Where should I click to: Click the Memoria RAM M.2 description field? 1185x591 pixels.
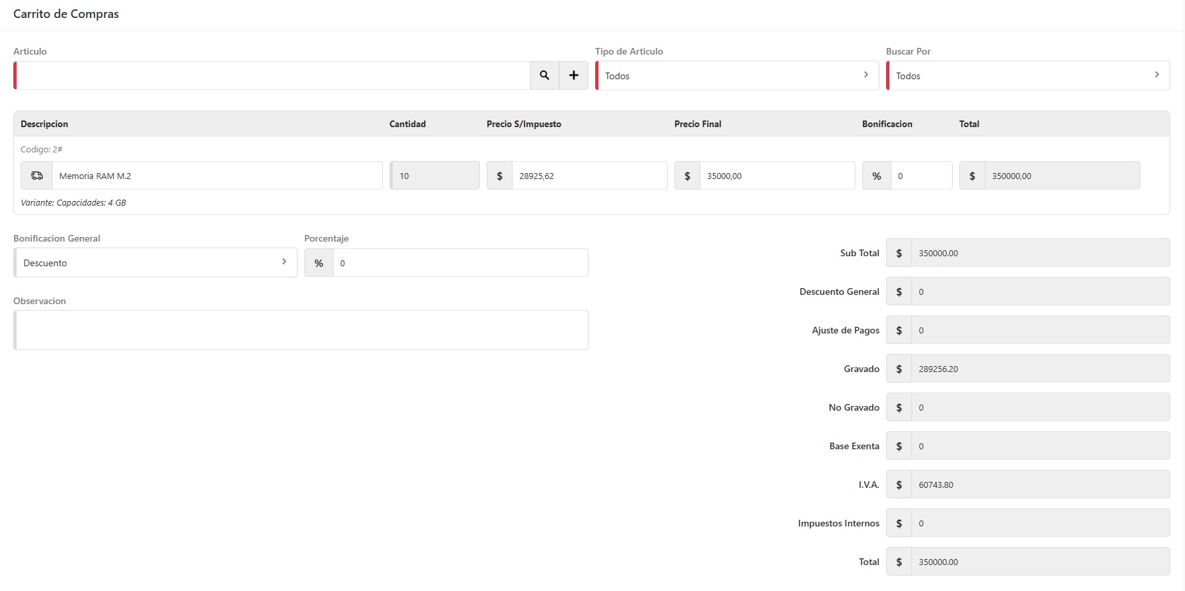(217, 176)
